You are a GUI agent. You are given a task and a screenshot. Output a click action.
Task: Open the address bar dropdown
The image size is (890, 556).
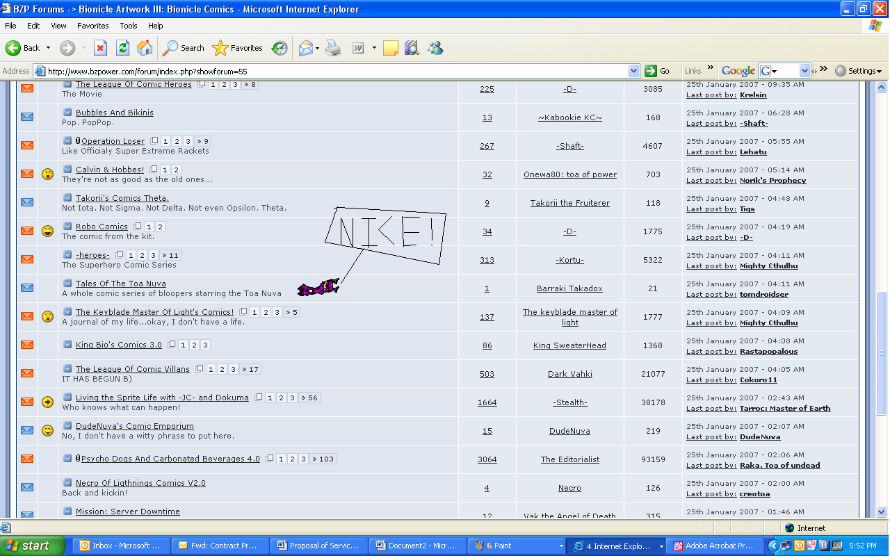click(x=633, y=70)
